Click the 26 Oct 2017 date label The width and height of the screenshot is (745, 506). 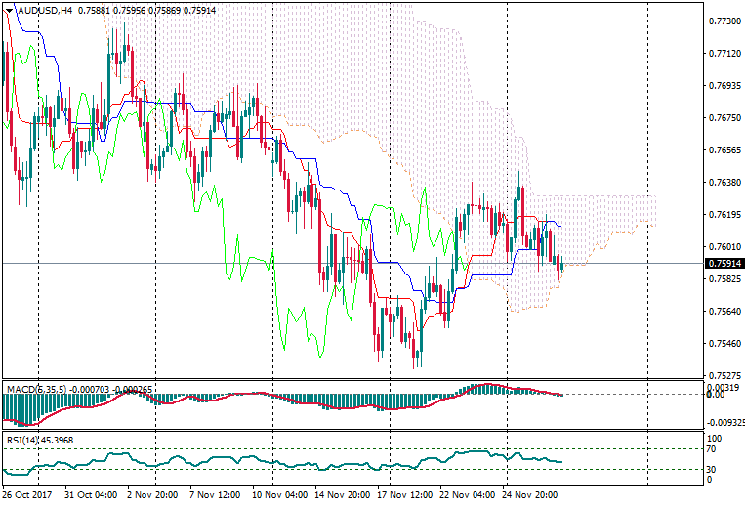(x=27, y=495)
